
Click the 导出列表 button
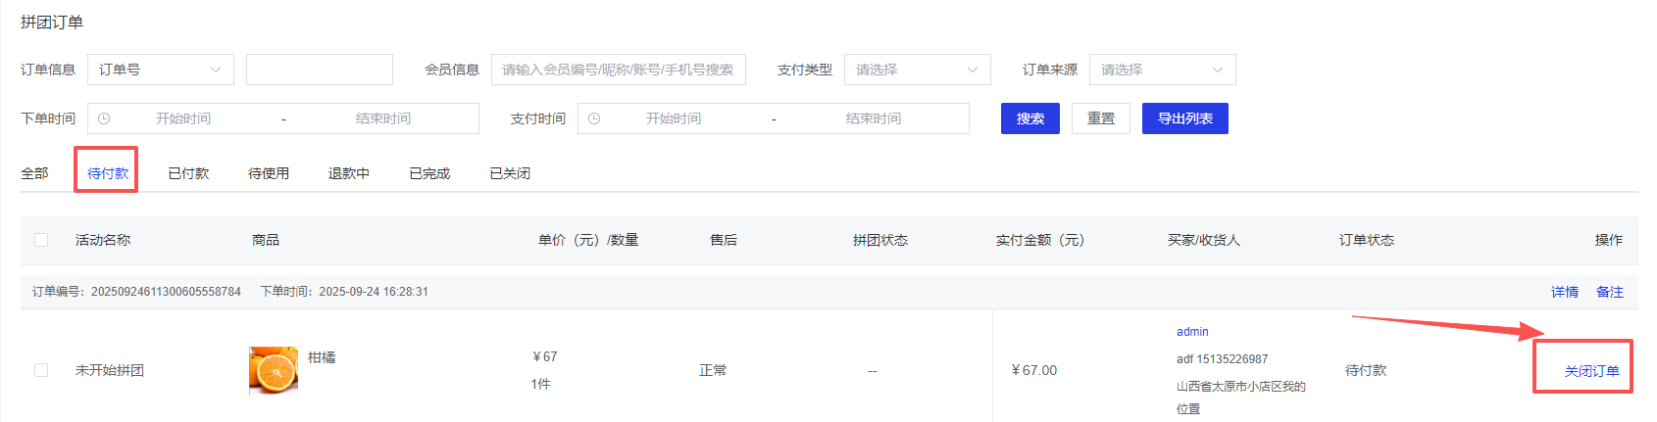pyautogui.click(x=1184, y=118)
